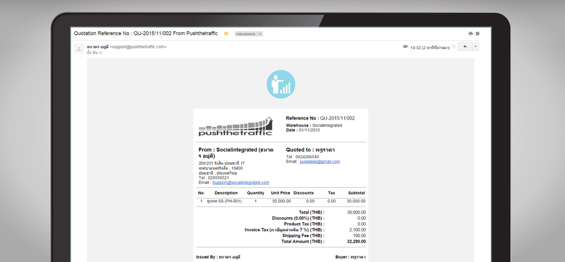The image size is (565, 262).
Task: Click the sender's profile avatar
Action: (79, 49)
